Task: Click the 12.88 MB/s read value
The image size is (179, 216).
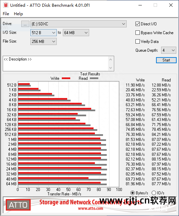Action: pyautogui.click(x=161, y=85)
